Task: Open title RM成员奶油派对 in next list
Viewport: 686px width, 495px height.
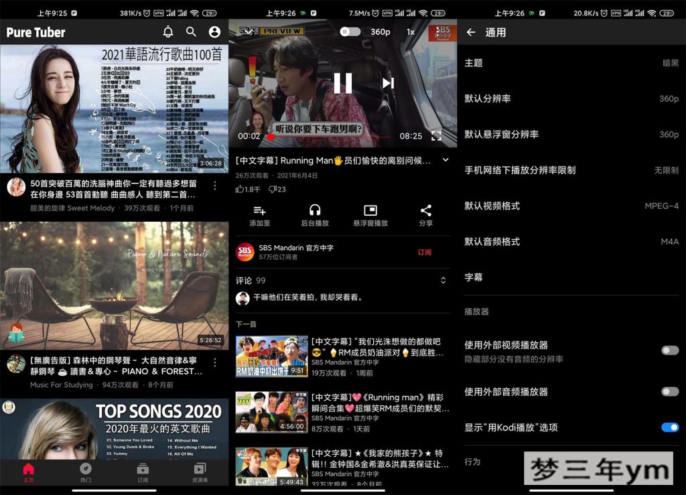Action: click(378, 347)
